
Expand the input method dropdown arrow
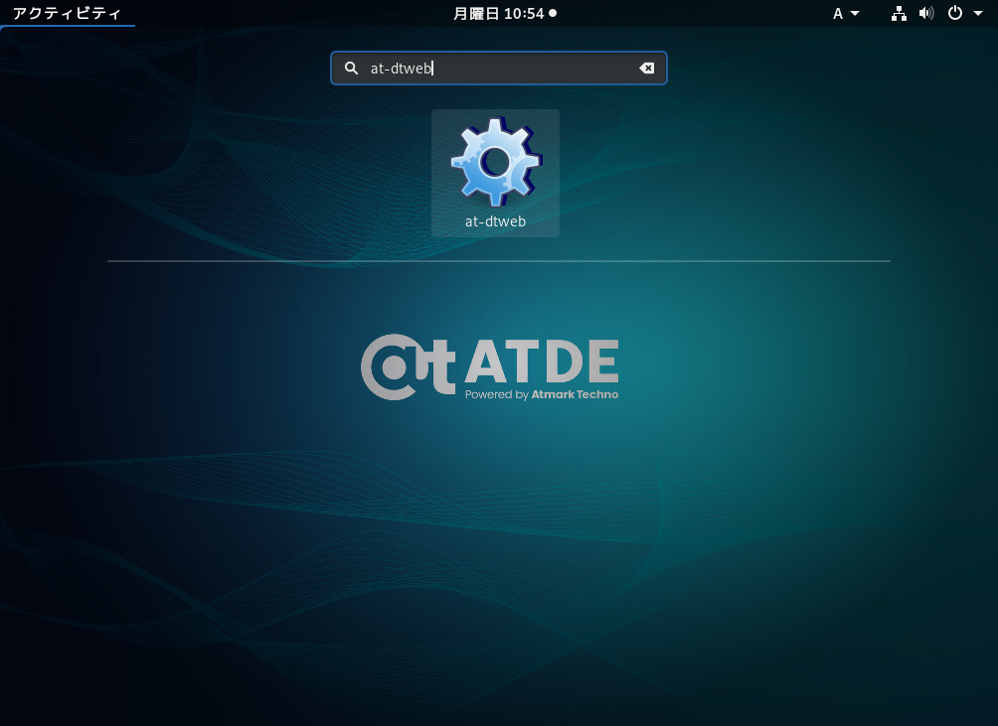(x=855, y=13)
